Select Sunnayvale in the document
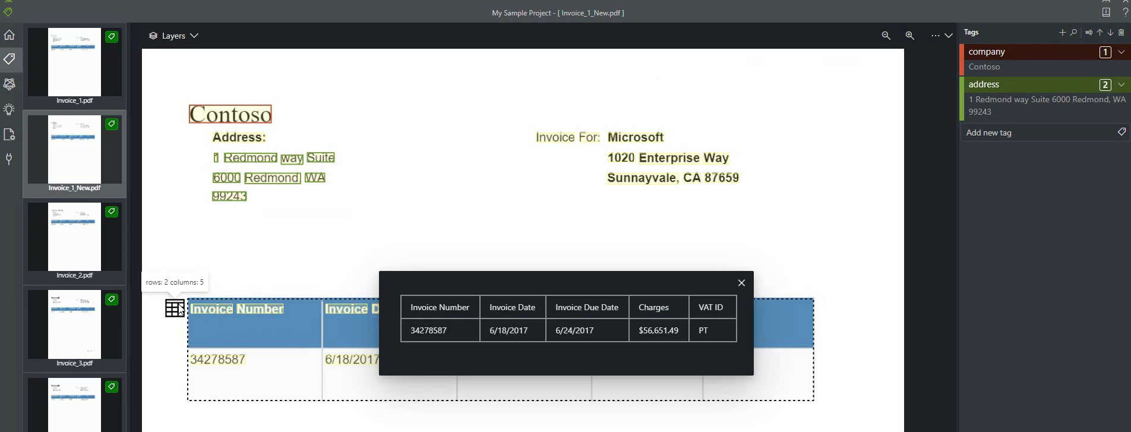Image resolution: width=1131 pixels, height=432 pixels. pos(642,178)
